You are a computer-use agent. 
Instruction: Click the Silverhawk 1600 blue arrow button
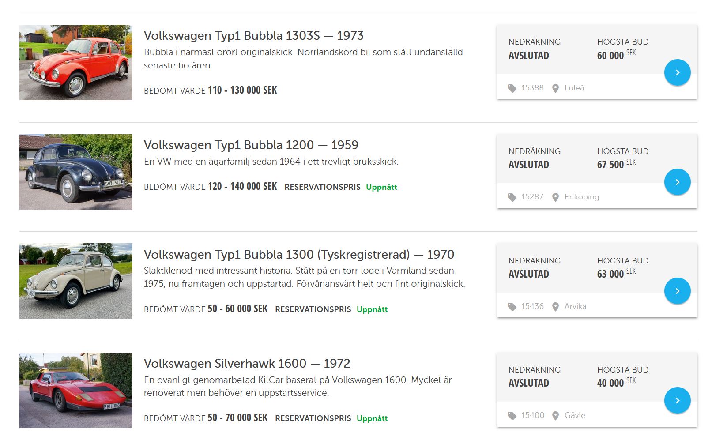point(677,400)
